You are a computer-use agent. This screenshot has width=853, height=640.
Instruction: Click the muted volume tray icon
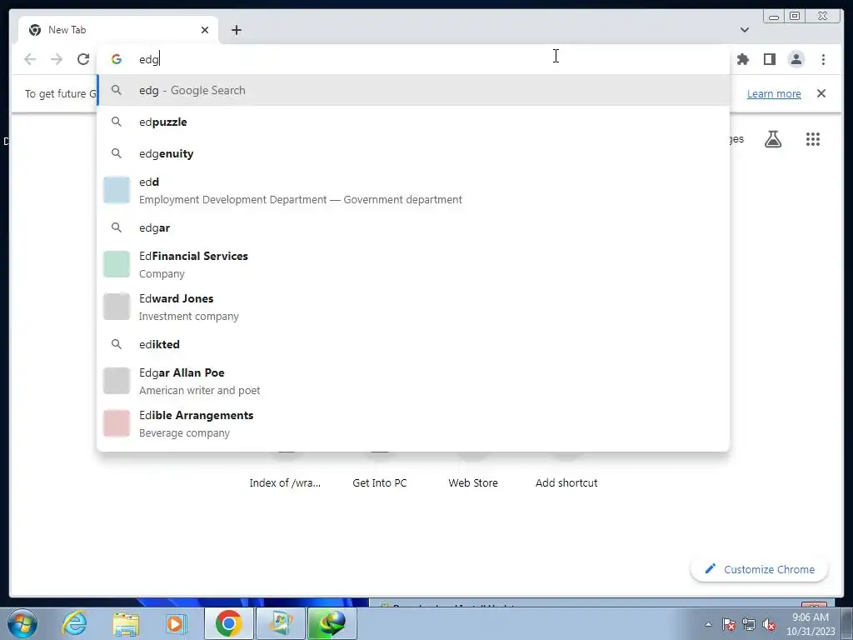coord(769,624)
